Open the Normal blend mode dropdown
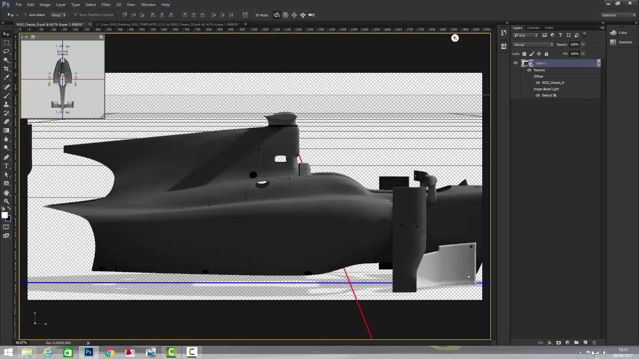This screenshot has width=639, height=359. (534, 44)
